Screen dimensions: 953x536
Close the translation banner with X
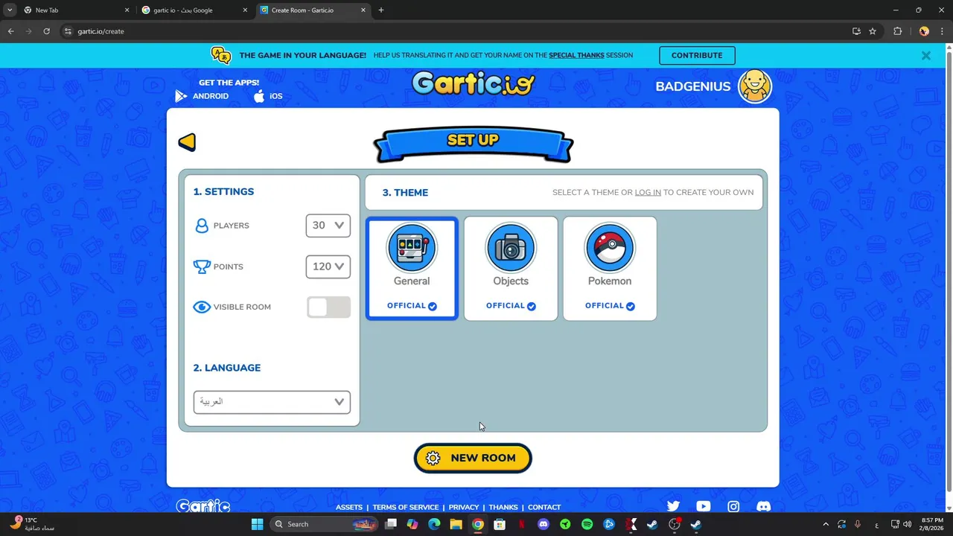tap(925, 55)
